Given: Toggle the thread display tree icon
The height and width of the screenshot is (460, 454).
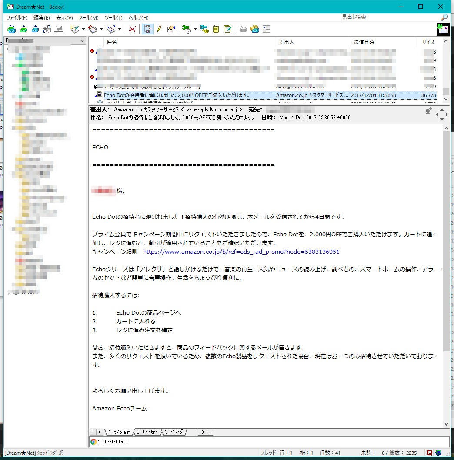Looking at the screenshot, I should pos(148,29).
